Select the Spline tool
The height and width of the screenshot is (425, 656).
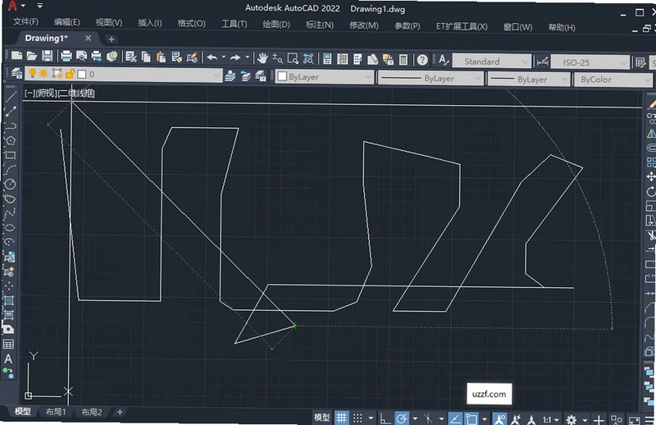[10, 213]
